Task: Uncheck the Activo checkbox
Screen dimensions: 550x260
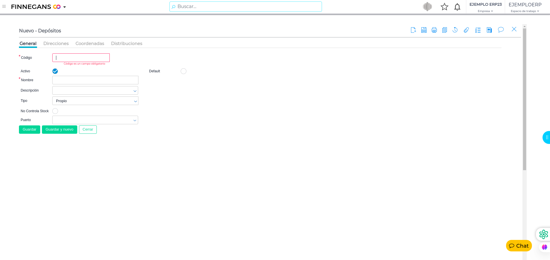Action: pyautogui.click(x=55, y=71)
